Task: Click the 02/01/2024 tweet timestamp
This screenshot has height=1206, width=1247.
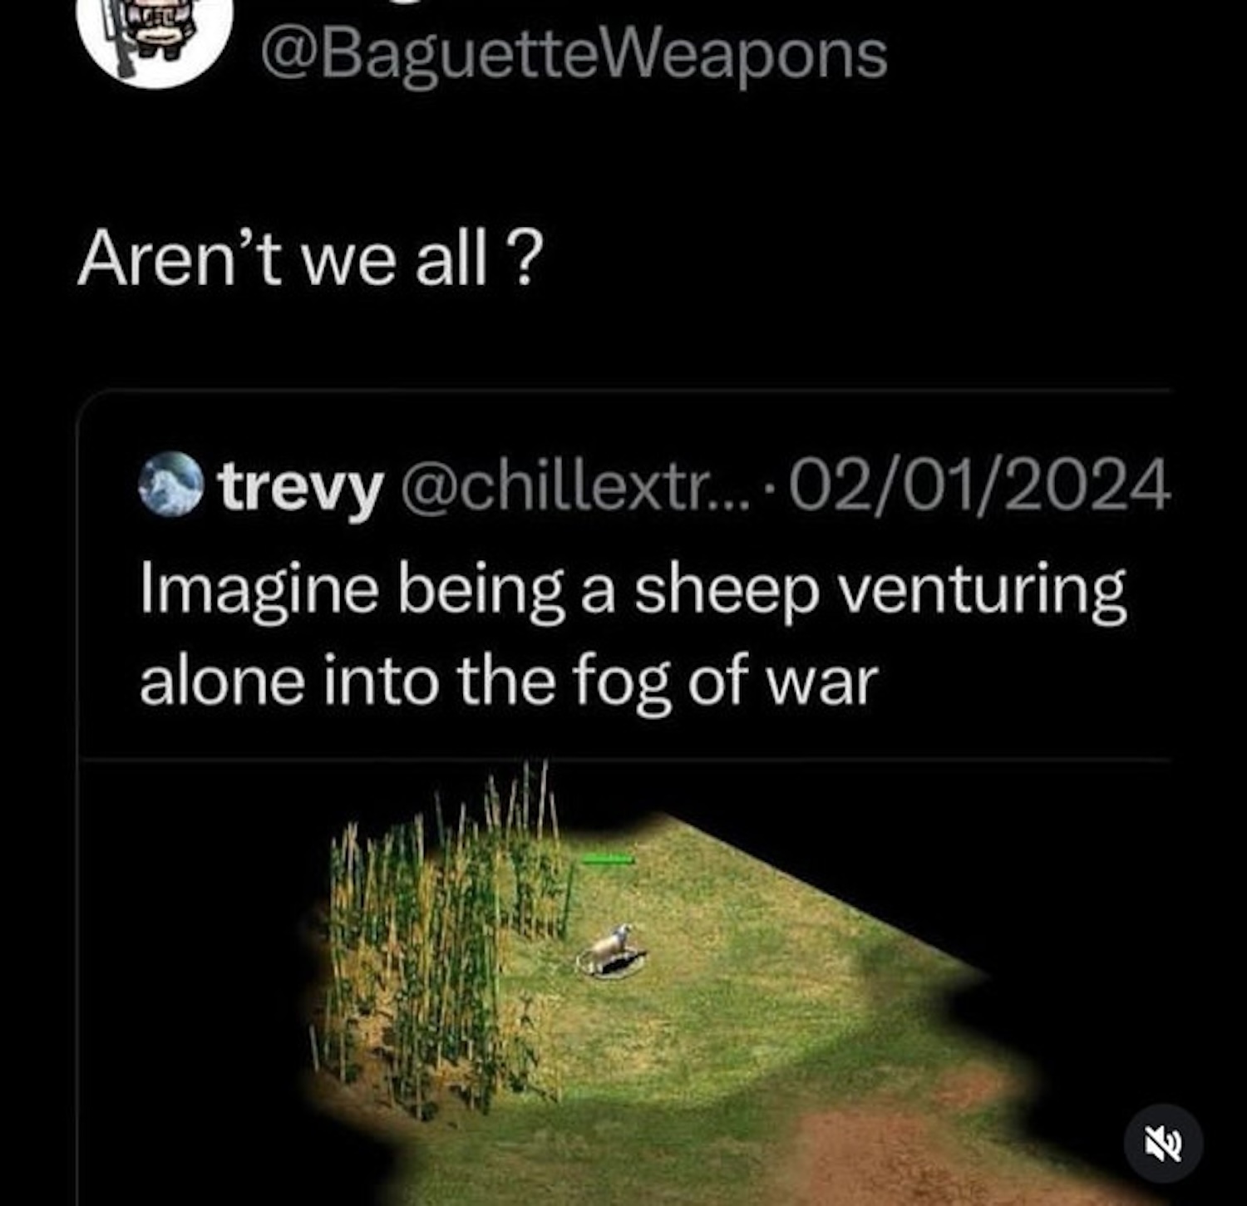Action: [x=979, y=485]
